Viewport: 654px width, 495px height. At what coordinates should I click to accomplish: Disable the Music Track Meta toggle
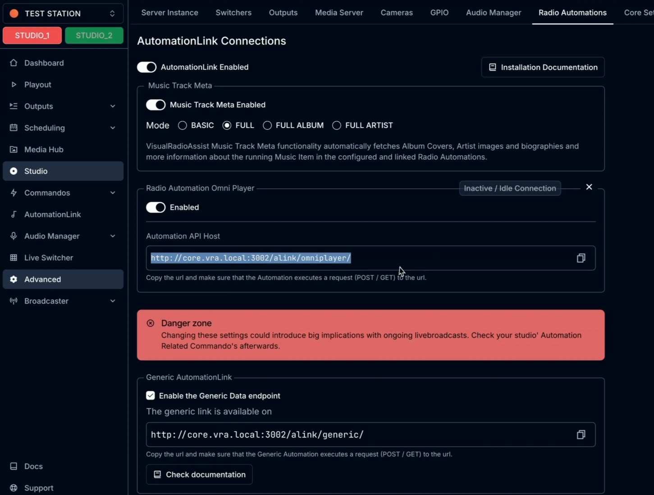[156, 105]
